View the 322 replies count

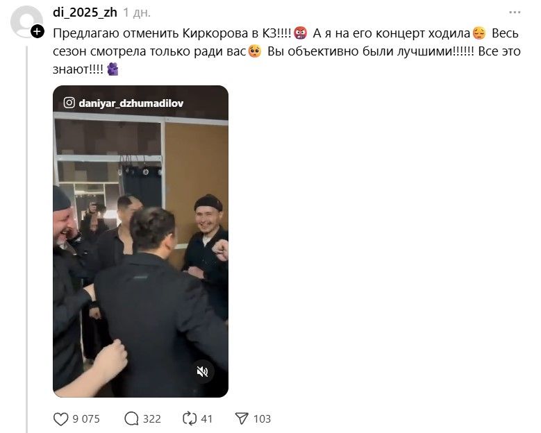(152, 419)
